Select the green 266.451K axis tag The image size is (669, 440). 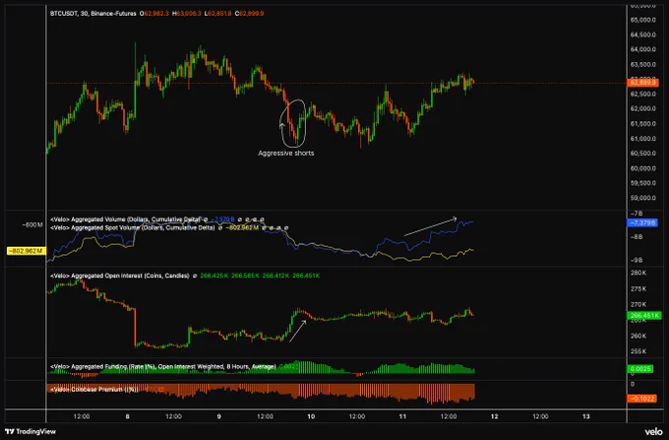tap(644, 316)
